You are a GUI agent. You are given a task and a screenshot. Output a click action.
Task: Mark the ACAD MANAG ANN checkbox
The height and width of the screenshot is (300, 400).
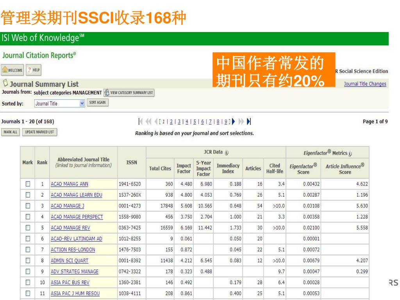(28, 184)
